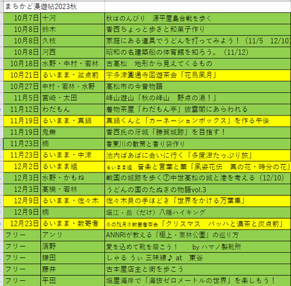Image resolution: width=291 pixels, height=286 pixels.
Task: Click the name cell わだもん
Action: coord(72,110)
